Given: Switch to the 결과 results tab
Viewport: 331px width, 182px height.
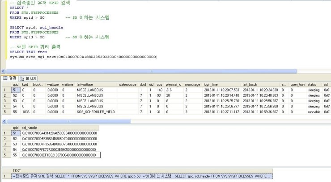Looking at the screenshot, I should tap(13, 78).
